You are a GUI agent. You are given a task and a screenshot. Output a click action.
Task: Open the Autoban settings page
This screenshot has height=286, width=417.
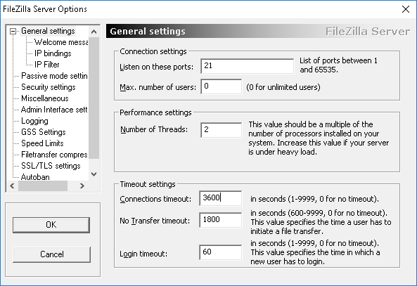pos(35,177)
